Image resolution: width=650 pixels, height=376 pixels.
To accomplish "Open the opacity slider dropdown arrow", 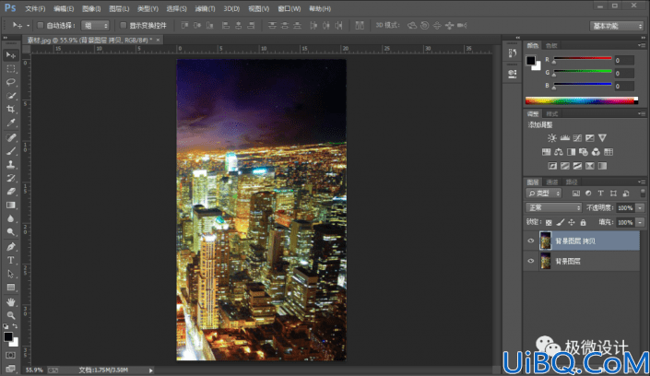I will click(640, 207).
